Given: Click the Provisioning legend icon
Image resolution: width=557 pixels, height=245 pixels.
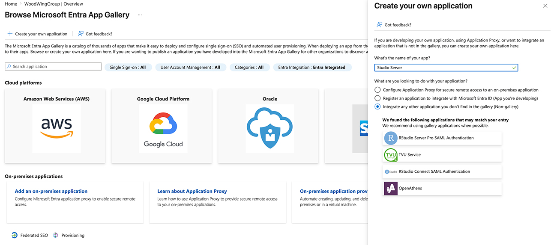Looking at the screenshot, I should [56, 235].
